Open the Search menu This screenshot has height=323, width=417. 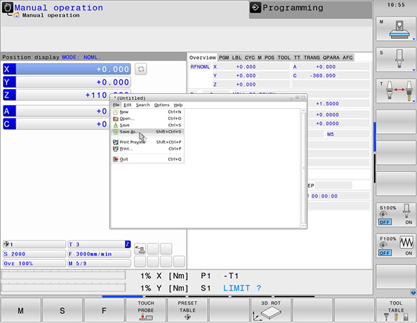point(143,105)
